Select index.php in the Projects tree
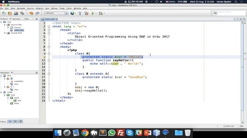This screenshot has height=138, width=247. 19,30
